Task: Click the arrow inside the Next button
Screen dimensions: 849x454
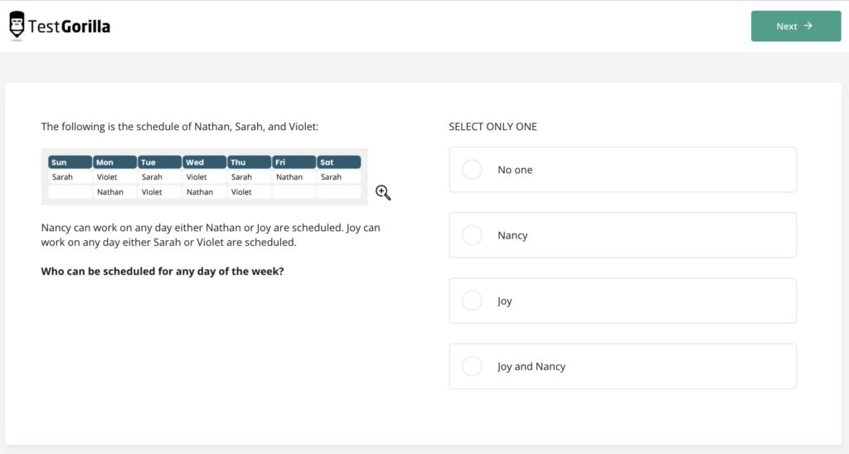Action: click(x=808, y=26)
